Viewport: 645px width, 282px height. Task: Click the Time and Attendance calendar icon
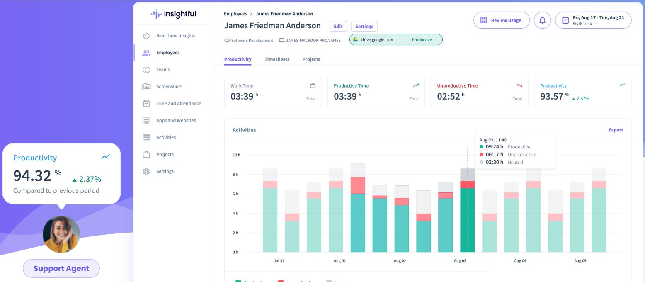(146, 104)
